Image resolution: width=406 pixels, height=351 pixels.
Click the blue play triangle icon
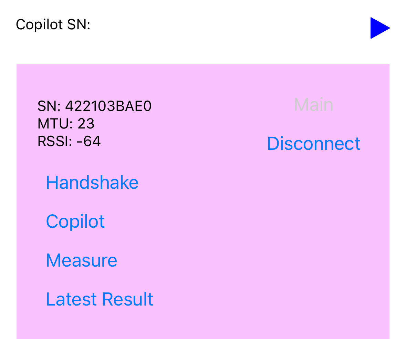pyautogui.click(x=379, y=28)
